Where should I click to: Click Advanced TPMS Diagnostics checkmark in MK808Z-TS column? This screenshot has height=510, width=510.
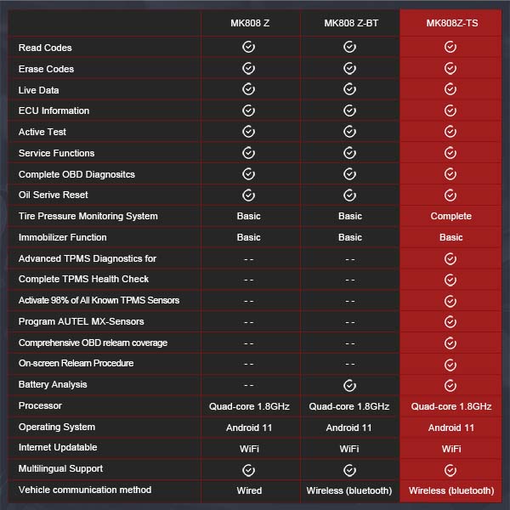click(x=450, y=259)
